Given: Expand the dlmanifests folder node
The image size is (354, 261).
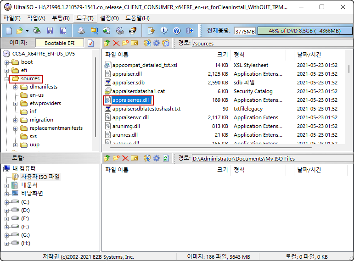Looking at the screenshot, I should [x=15, y=87].
